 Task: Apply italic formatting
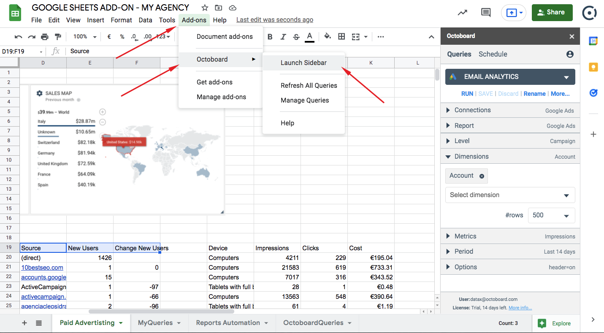283,37
